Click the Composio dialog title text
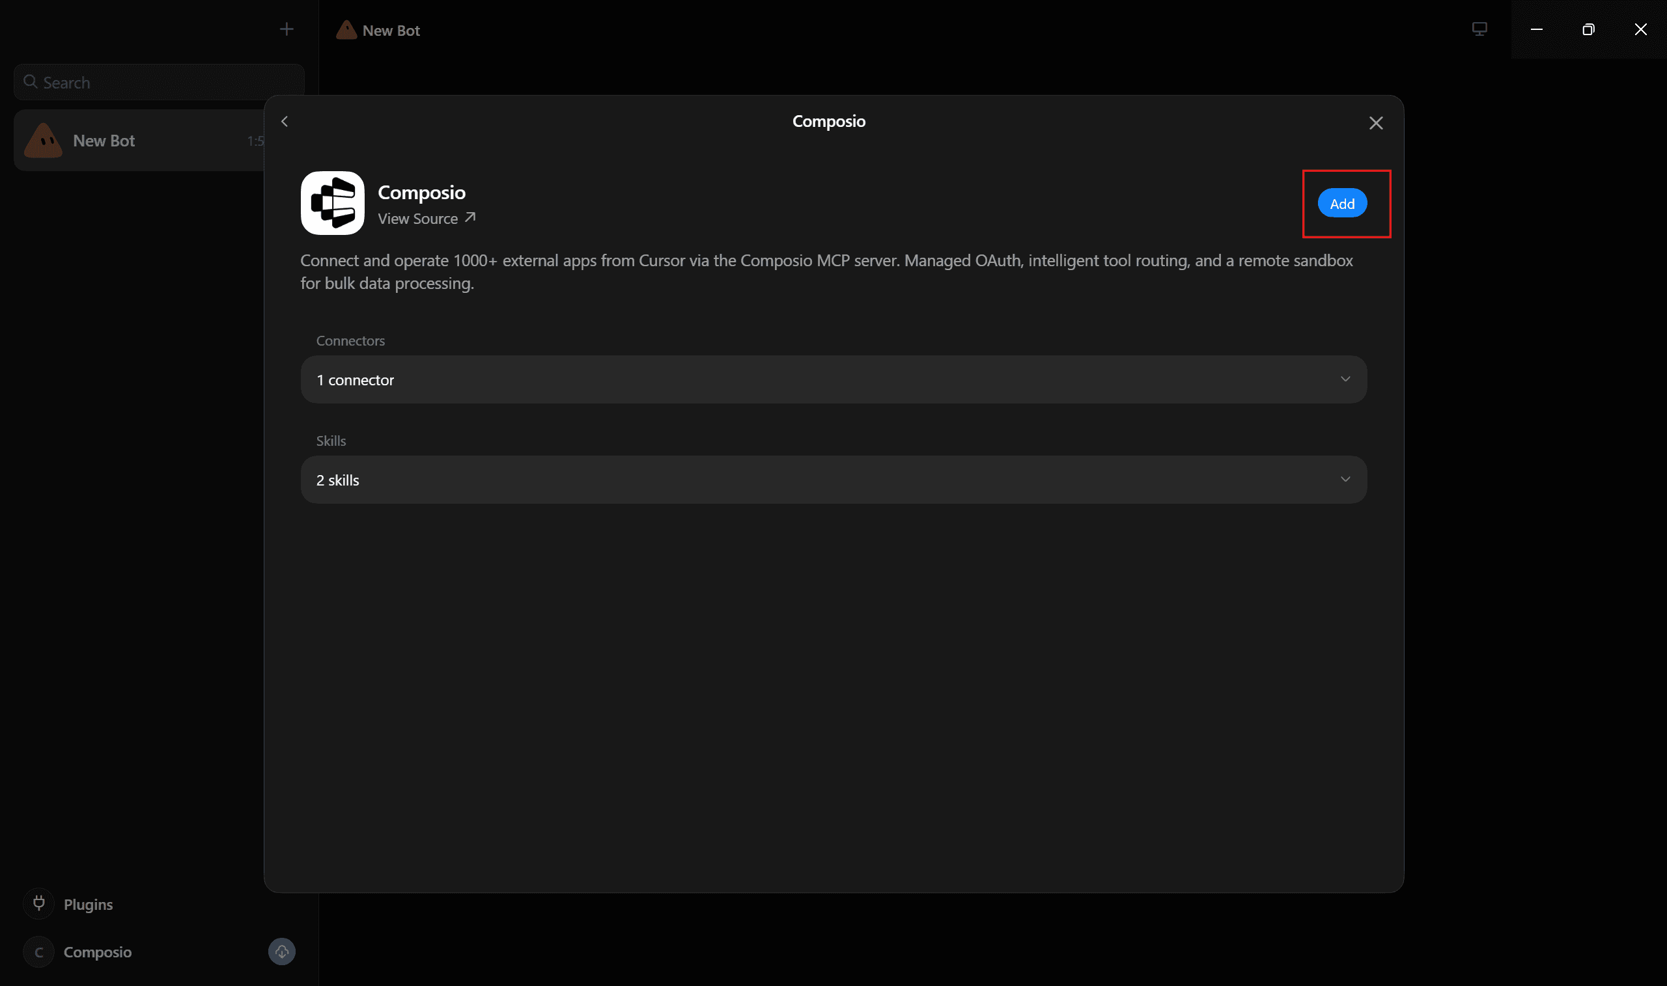The width and height of the screenshot is (1667, 986). pos(829,122)
